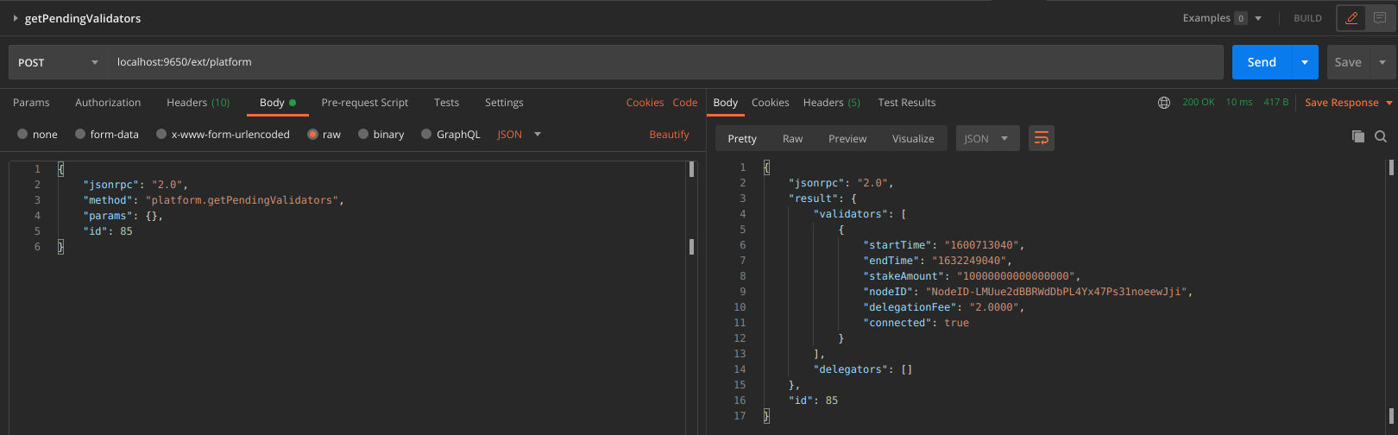The width and height of the screenshot is (1398, 435).
Task: Open the Send button dropdown arrow
Action: [x=1305, y=62]
